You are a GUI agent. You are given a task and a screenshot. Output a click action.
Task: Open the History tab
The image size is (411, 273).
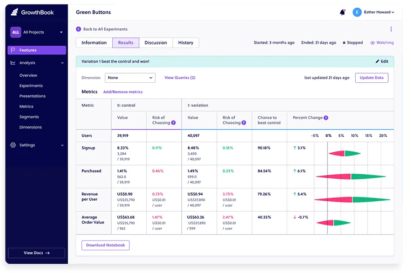(x=185, y=43)
